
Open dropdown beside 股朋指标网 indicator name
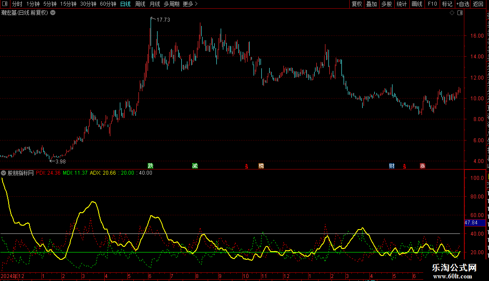pos(3,173)
